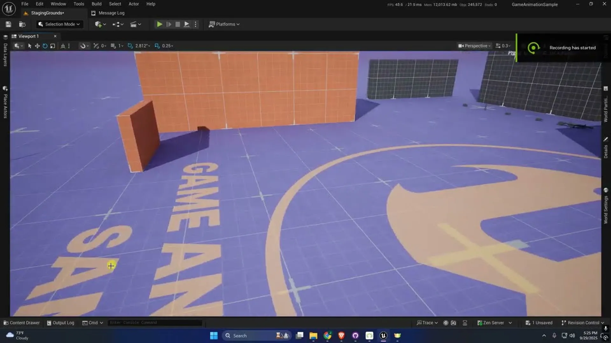Open the Platforms menu
The width and height of the screenshot is (611, 343).
(224, 24)
